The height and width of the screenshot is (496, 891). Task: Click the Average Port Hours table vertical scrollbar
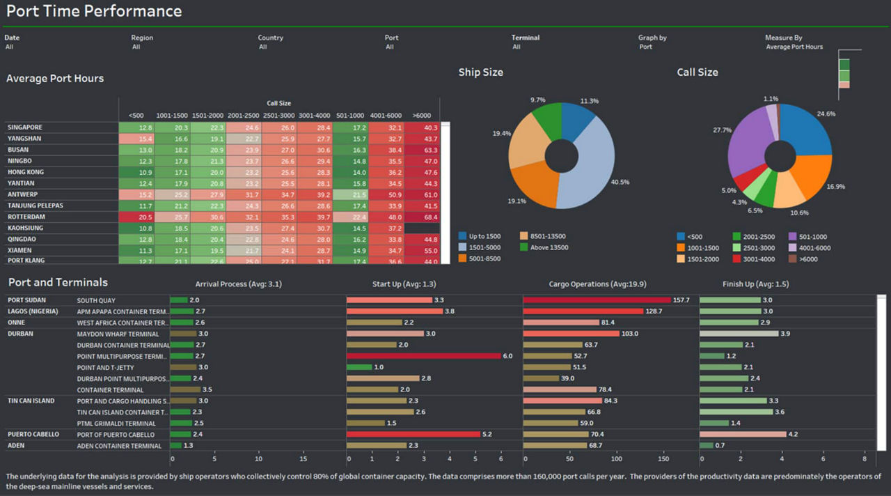tap(445, 193)
